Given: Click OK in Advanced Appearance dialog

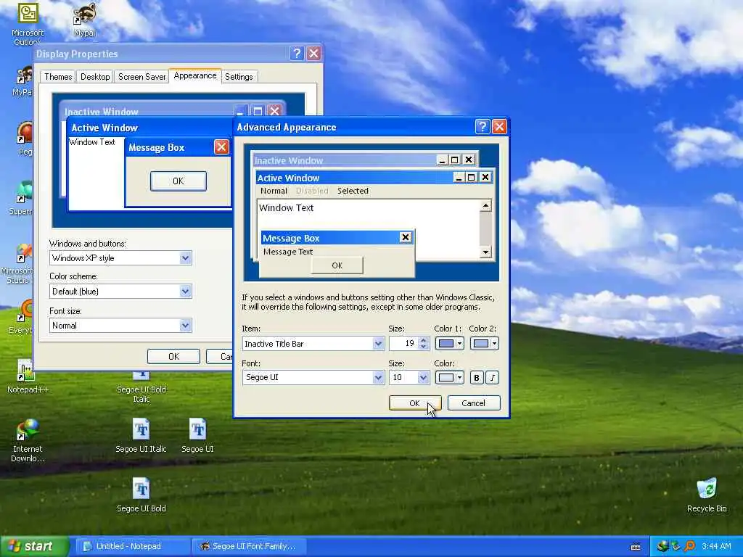Looking at the screenshot, I should (x=414, y=403).
